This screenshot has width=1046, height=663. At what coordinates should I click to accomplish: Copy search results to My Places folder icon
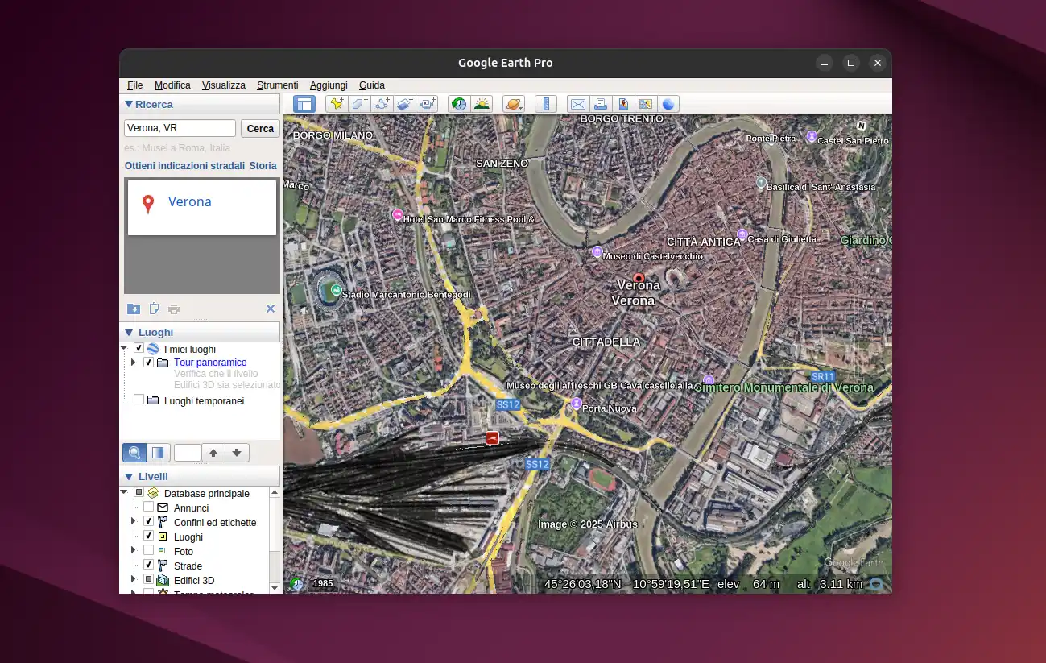coord(134,309)
